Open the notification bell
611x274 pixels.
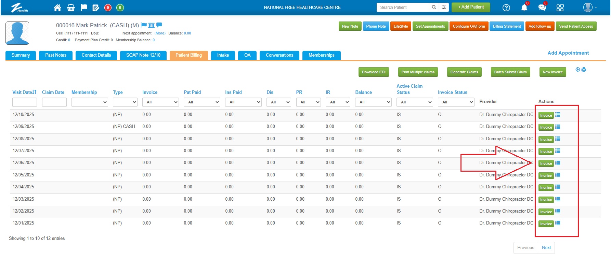point(524,8)
